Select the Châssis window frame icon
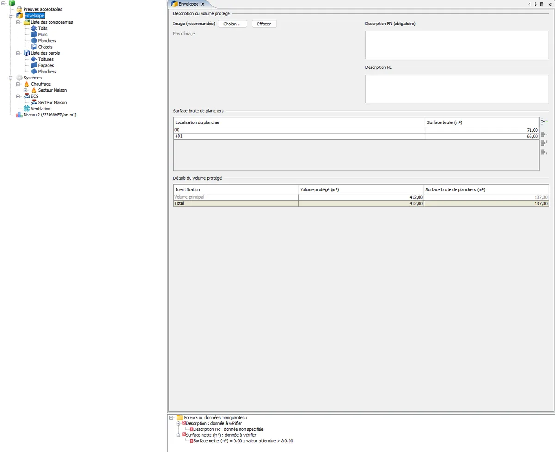 tap(34, 47)
